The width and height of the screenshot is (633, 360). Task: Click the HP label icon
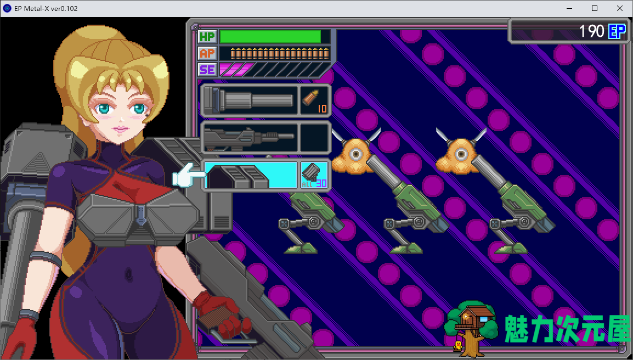[x=207, y=37]
